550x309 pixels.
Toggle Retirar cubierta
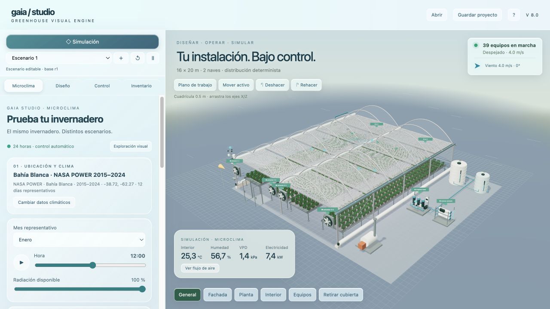coord(341,295)
